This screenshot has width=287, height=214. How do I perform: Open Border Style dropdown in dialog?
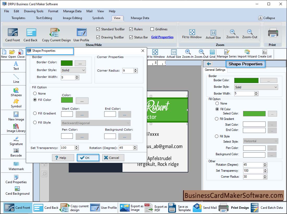pyautogui.click(x=73, y=70)
